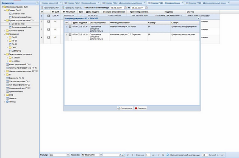Click Просмотреть button in history dialog

click(125, 108)
